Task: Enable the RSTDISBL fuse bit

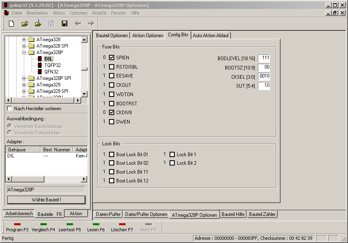Action: [x=112, y=67]
